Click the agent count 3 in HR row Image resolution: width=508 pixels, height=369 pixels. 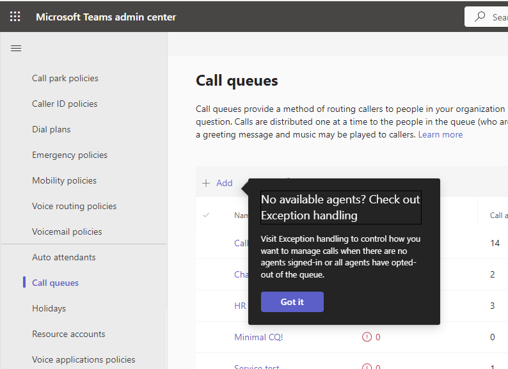pyautogui.click(x=493, y=306)
